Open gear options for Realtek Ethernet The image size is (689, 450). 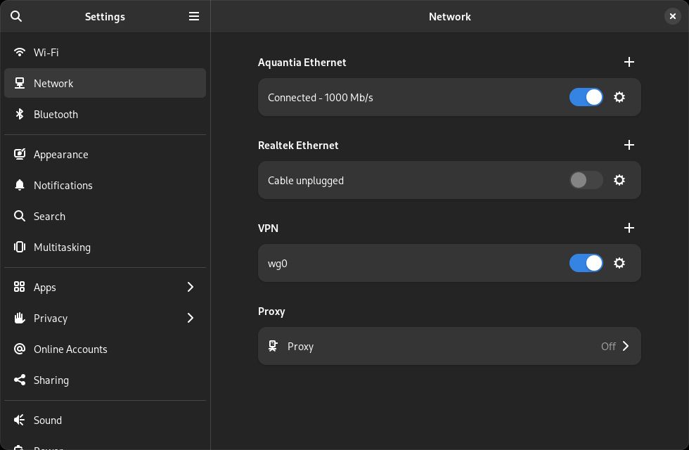[619, 180]
